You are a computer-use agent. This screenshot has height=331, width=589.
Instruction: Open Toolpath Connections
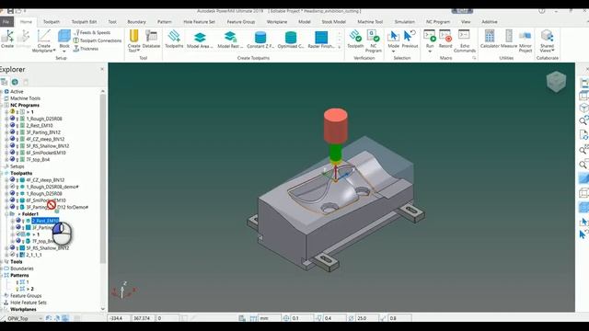98,40
